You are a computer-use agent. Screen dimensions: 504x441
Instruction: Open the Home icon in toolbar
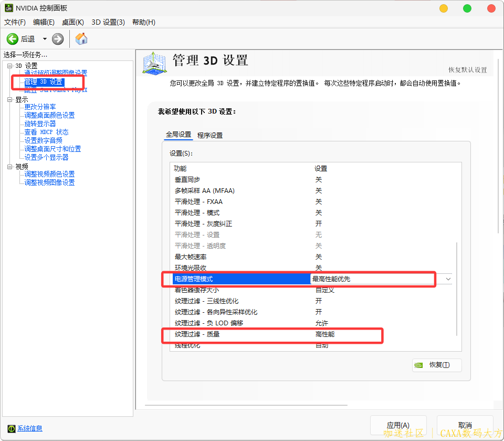click(81, 39)
